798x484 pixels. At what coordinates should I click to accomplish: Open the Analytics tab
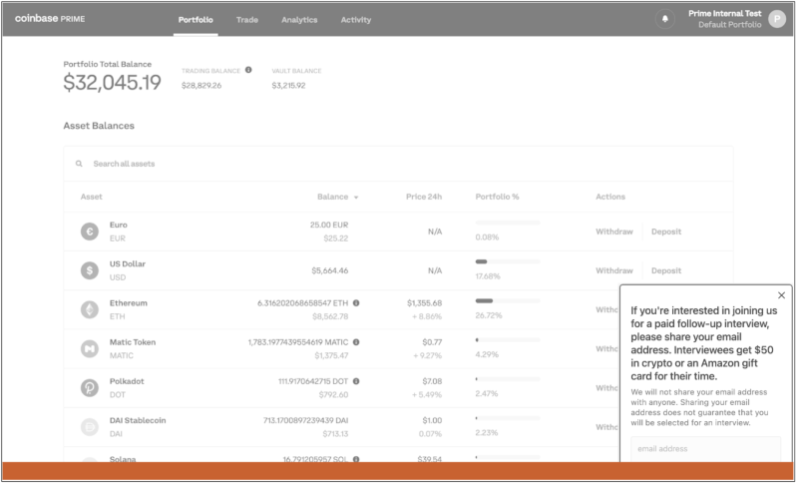299,20
